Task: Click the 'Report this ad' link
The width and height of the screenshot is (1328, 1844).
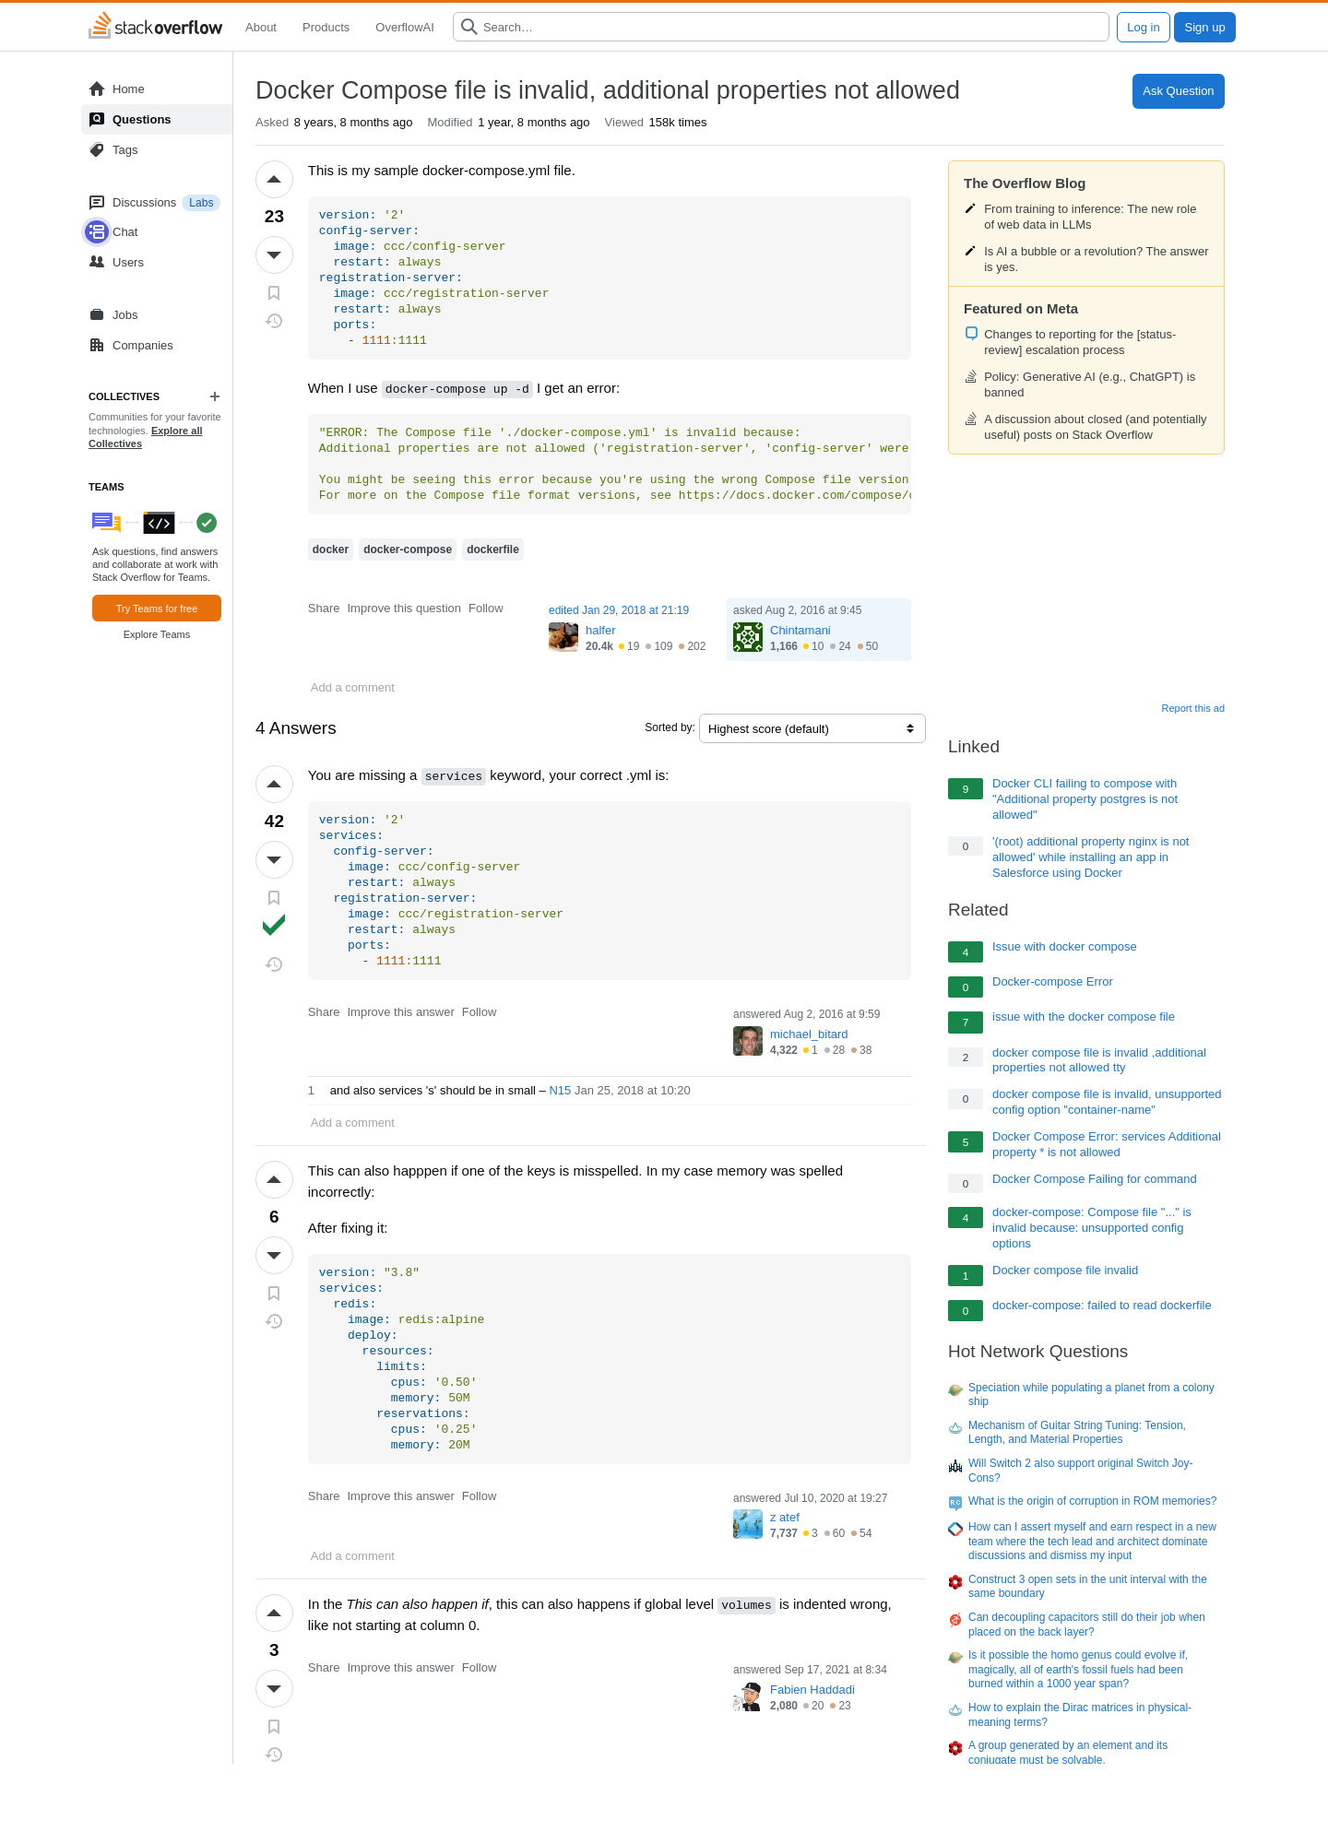Action: click(1192, 708)
